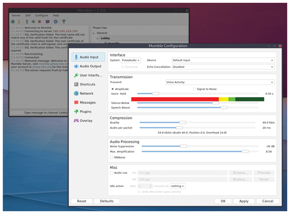Click the purple chat Comment icon
This screenshot has height=214, width=290.
[47, 22]
